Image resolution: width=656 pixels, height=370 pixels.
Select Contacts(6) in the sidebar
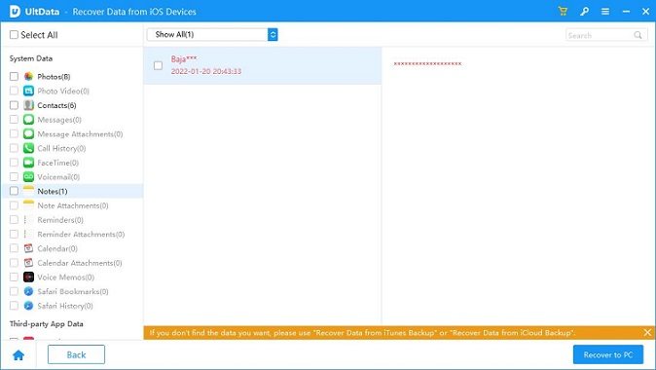[56, 105]
